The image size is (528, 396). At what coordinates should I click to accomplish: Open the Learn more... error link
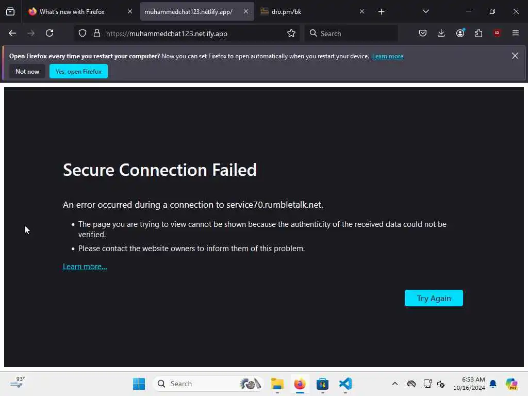point(85,267)
